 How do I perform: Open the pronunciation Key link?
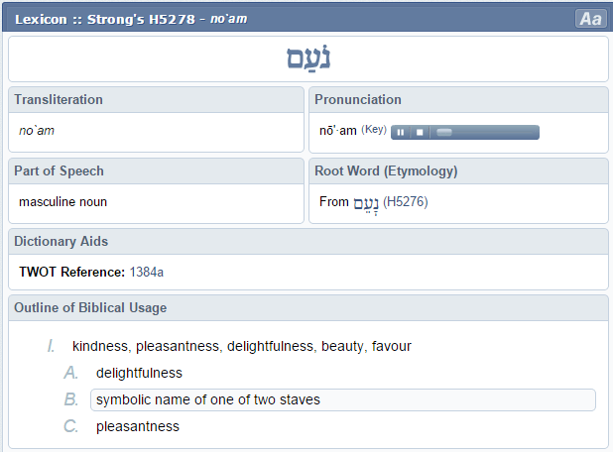[373, 130]
